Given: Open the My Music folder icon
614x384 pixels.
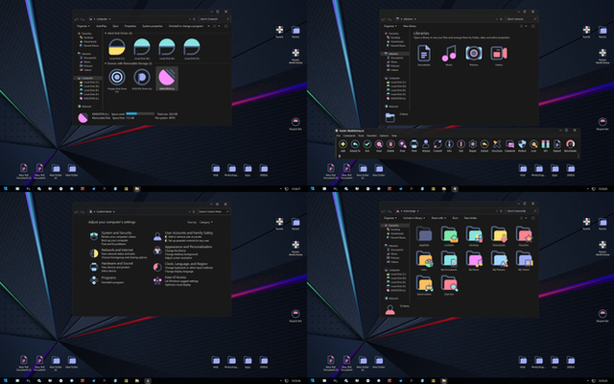Looking at the screenshot, I should pyautogui.click(x=474, y=259).
